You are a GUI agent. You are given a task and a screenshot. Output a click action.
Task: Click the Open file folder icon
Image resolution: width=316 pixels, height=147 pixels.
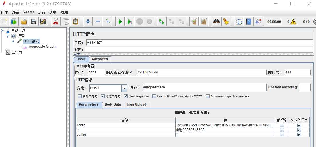(24, 21)
